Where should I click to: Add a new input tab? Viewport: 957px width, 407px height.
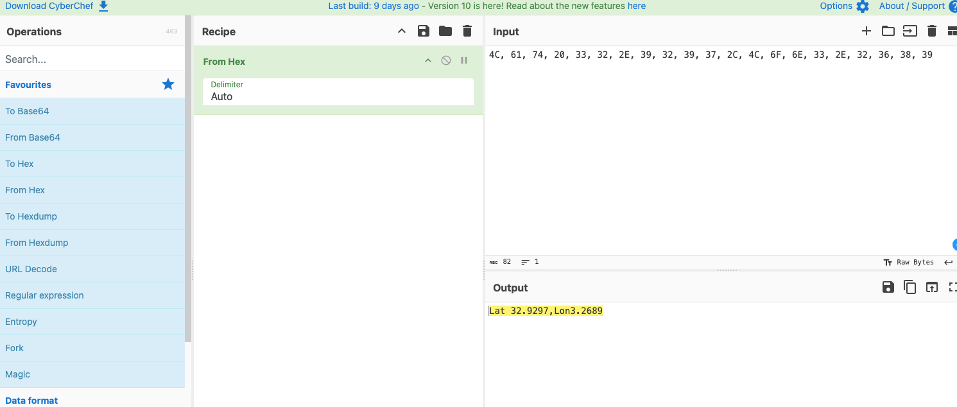(866, 31)
